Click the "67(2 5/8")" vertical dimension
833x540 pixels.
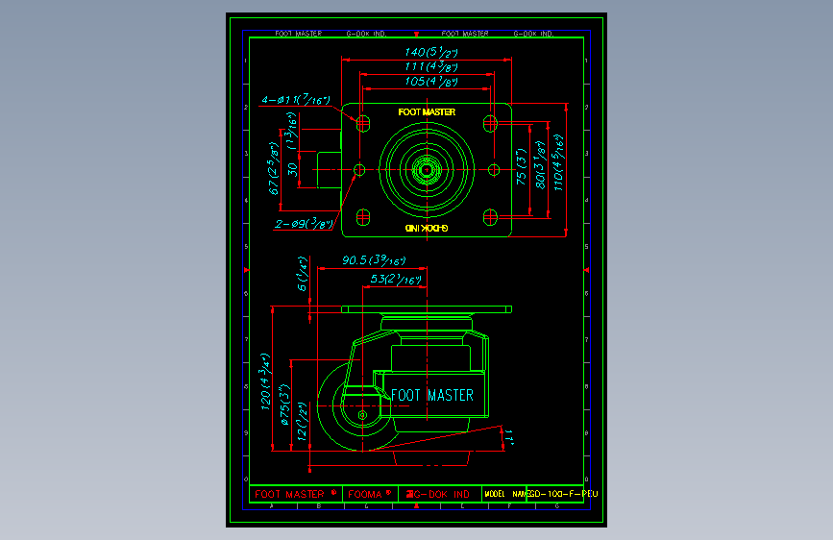coord(274,168)
